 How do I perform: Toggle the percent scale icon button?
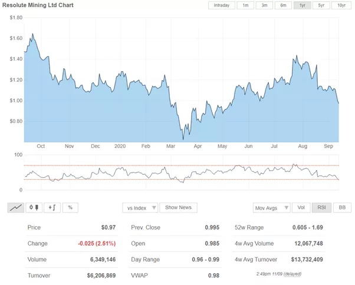point(70,207)
